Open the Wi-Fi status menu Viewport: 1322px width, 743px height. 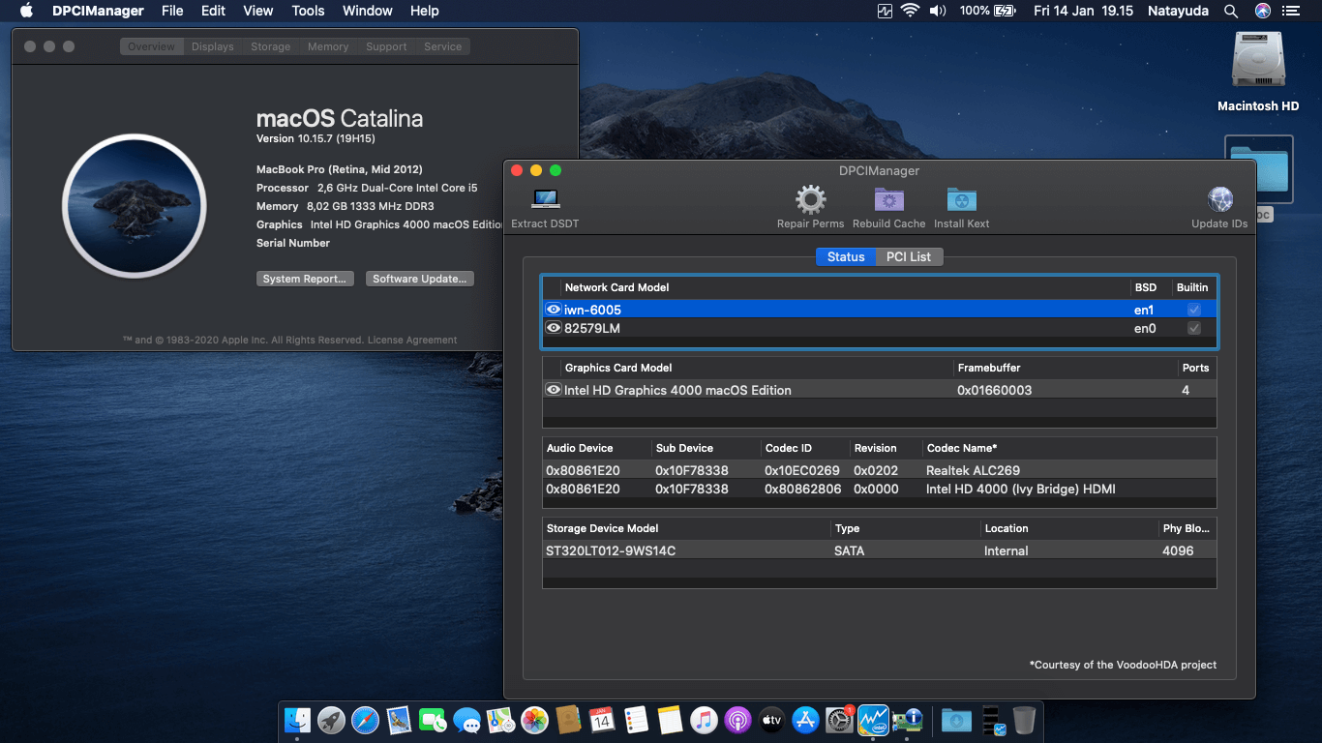click(910, 12)
